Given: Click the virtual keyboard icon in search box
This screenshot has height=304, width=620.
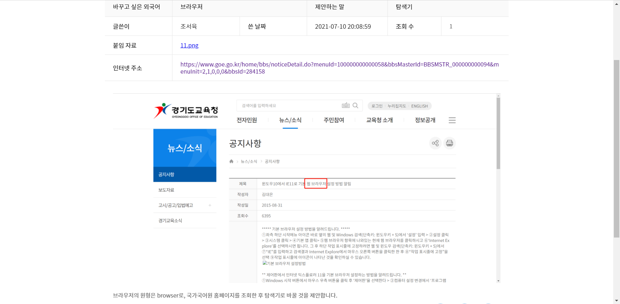Looking at the screenshot, I should (x=346, y=106).
